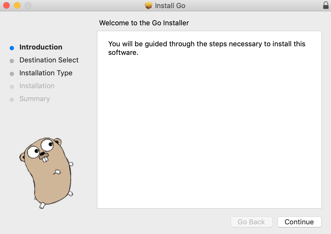Close the installer with the red button
This screenshot has width=331, height=234.
6,5
